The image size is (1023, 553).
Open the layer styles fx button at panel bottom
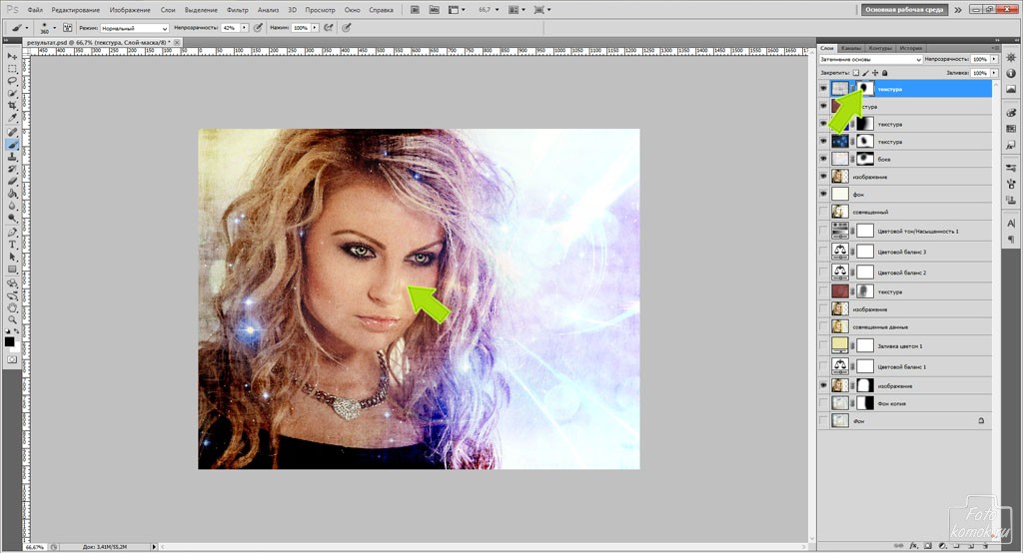tap(914, 546)
